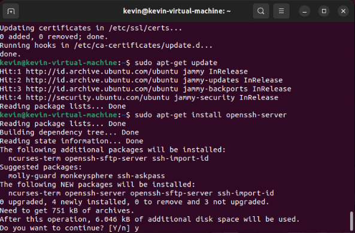Minimize the terminal window
Image resolution: width=355 pixels, height=233 pixels.
(x=305, y=11)
